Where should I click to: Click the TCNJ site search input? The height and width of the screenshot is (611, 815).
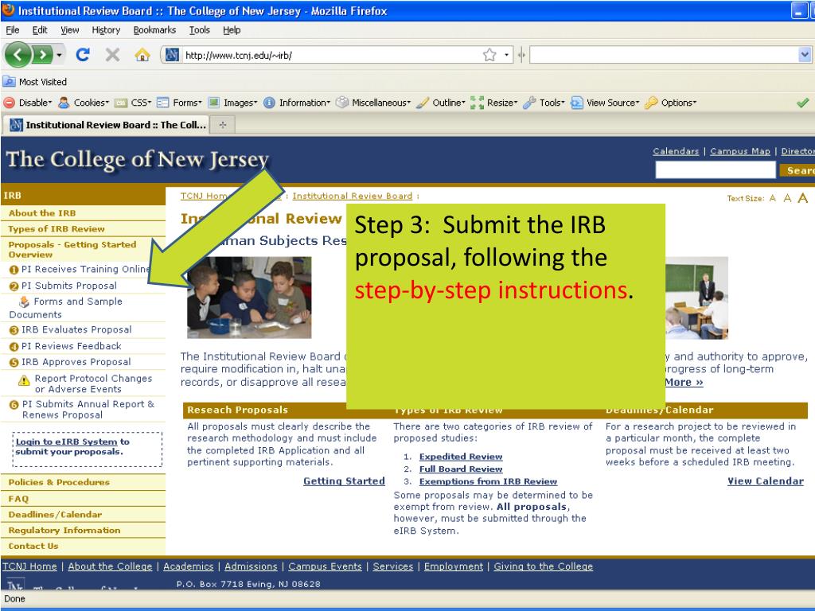pyautogui.click(x=716, y=169)
